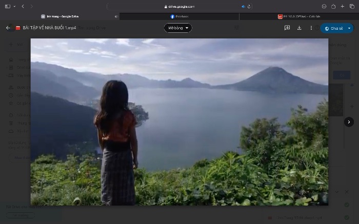Switch to the PR 12.3 (Offline) tab
Screen dimensions: 359x224
[x=299, y=16]
